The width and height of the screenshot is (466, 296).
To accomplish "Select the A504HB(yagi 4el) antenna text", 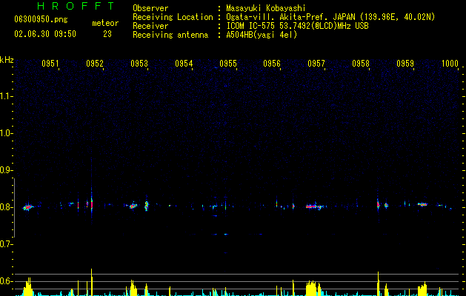I will point(262,35).
